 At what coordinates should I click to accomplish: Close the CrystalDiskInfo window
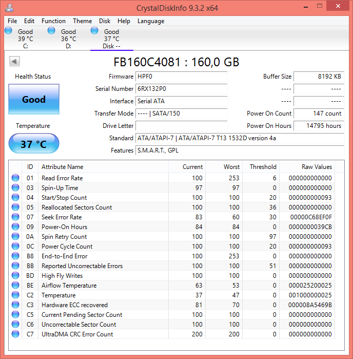tap(338, 6)
